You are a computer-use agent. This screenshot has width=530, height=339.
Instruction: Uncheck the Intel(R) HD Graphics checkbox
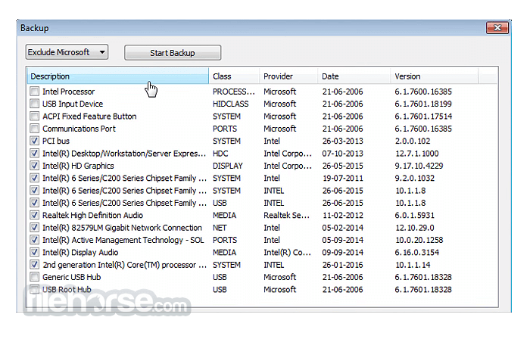tap(35, 166)
